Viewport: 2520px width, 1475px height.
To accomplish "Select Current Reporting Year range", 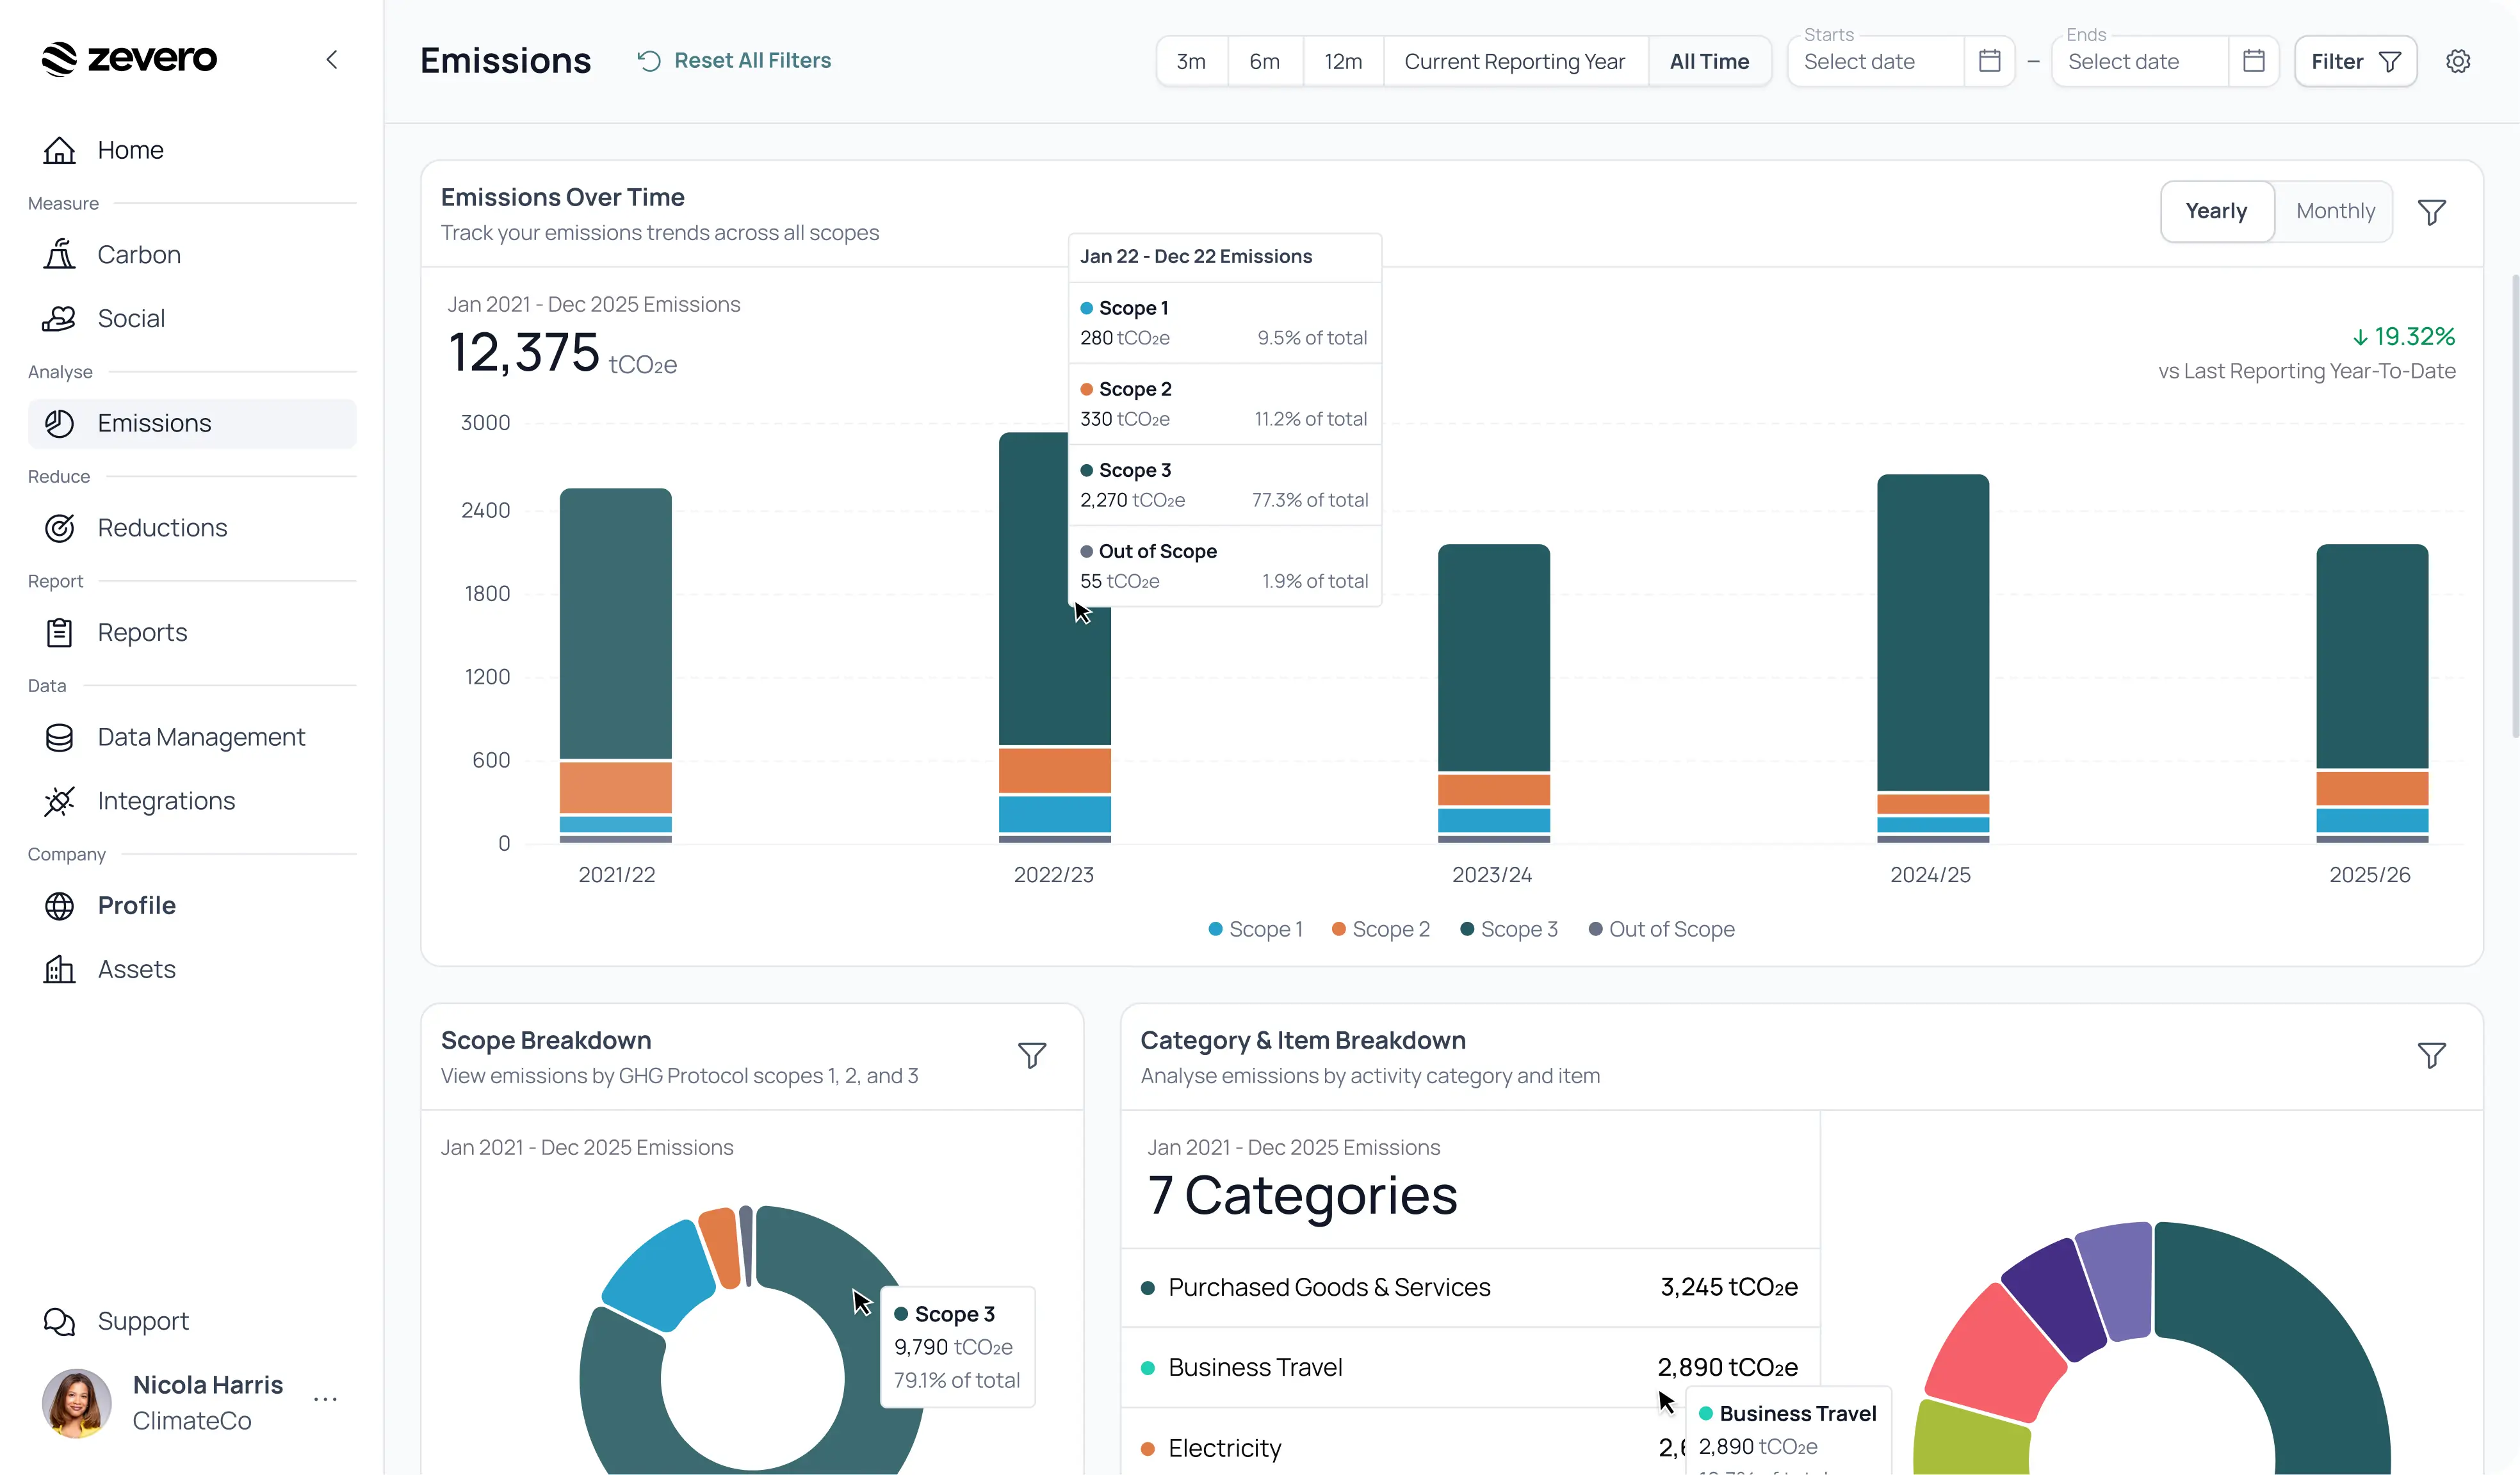I will coord(1515,62).
